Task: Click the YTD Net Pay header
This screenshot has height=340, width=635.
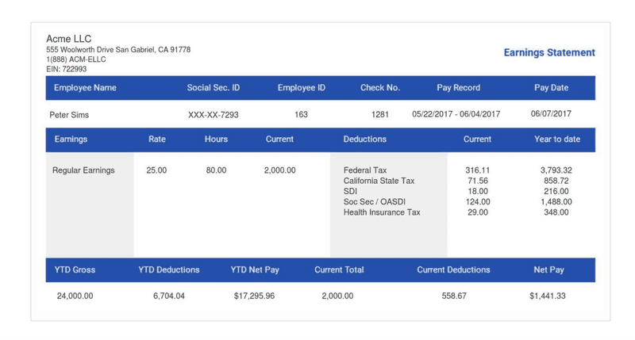Action: (255, 270)
